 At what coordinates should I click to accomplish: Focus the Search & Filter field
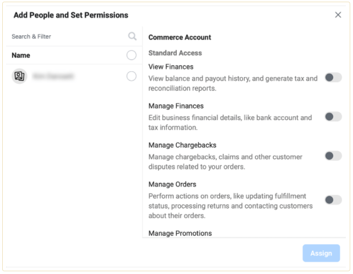coord(68,36)
